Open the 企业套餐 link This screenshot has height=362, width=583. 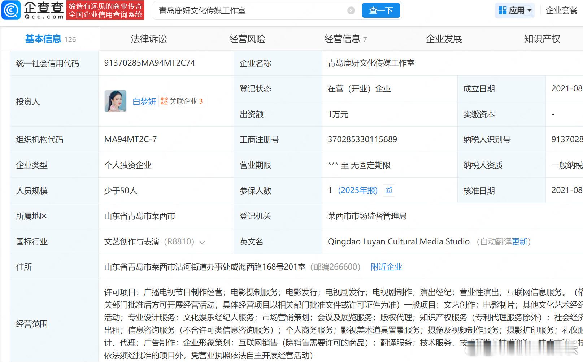point(562,10)
